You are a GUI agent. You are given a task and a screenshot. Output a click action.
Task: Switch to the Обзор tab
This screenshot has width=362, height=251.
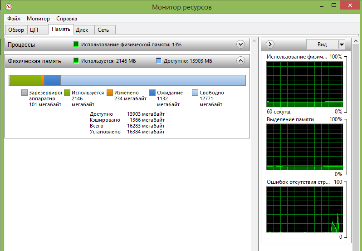[x=16, y=30]
